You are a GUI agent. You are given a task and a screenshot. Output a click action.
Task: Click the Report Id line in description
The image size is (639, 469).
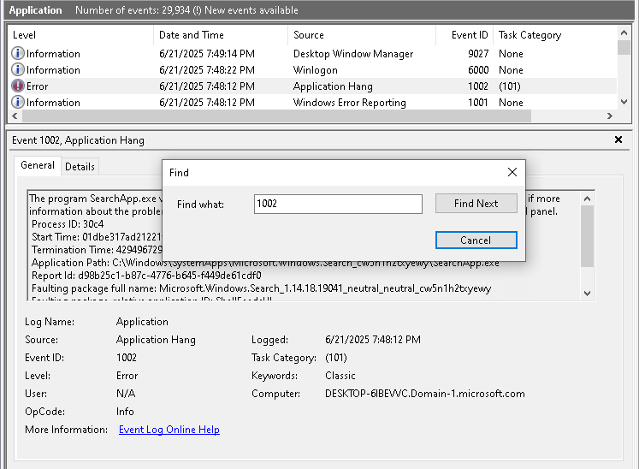tap(146, 276)
